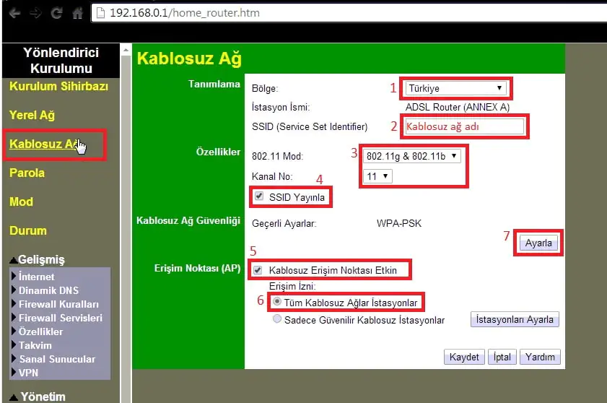607x403 pixels.
Task: Click sidebar scrollbar up arrow
Action: (x=126, y=50)
